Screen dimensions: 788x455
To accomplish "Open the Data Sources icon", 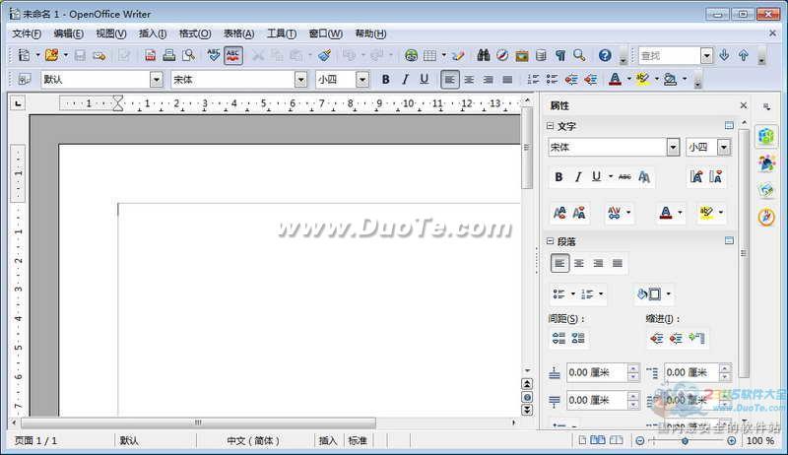I will tap(541, 55).
